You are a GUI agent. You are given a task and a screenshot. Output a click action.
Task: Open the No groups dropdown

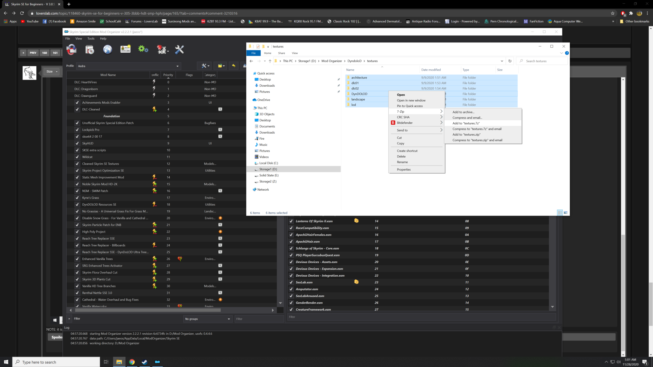coord(207,319)
